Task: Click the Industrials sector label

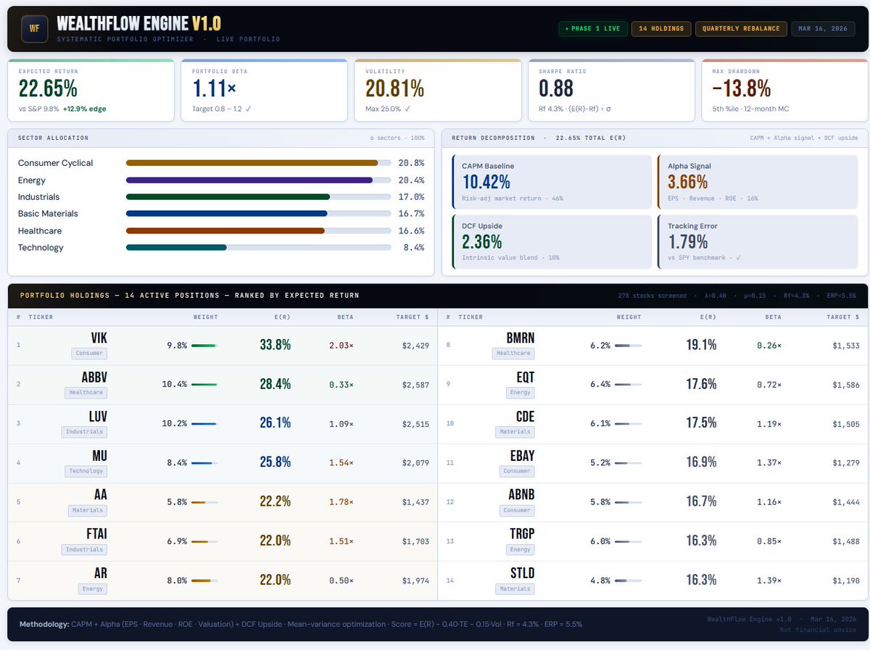Action: (x=39, y=197)
